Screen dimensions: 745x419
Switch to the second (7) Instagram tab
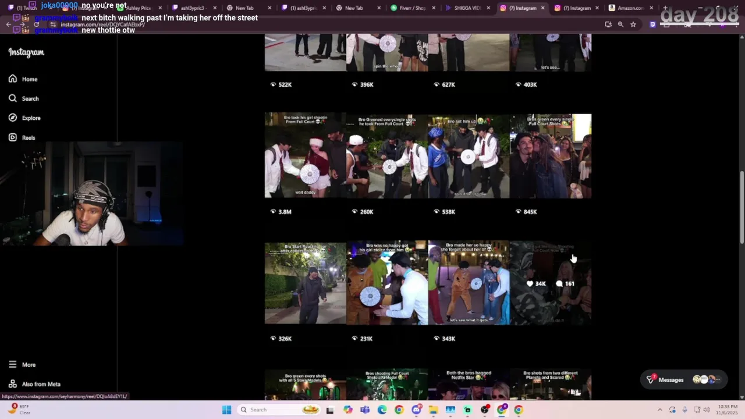tap(576, 8)
